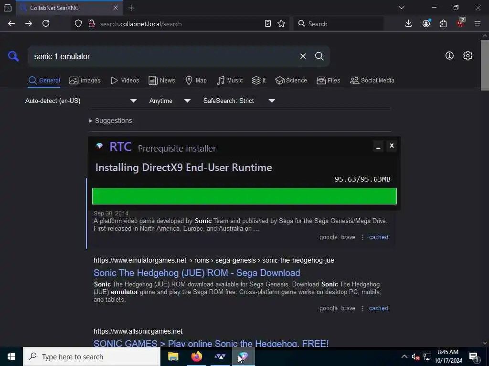Switch to the Files tab
This screenshot has width=489, height=366.
[x=328, y=80]
